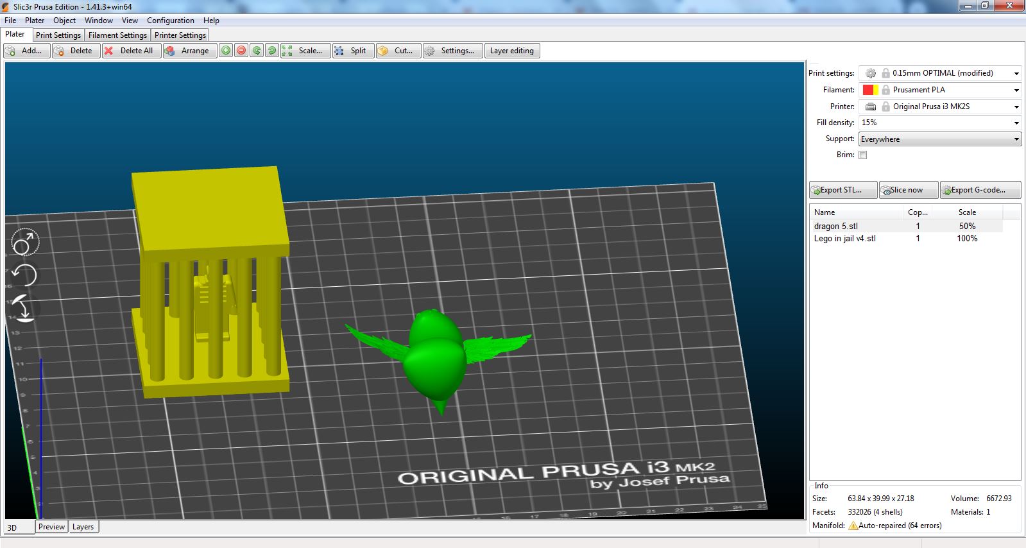This screenshot has width=1026, height=548.
Task: Open the Object menu
Action: 64,21
